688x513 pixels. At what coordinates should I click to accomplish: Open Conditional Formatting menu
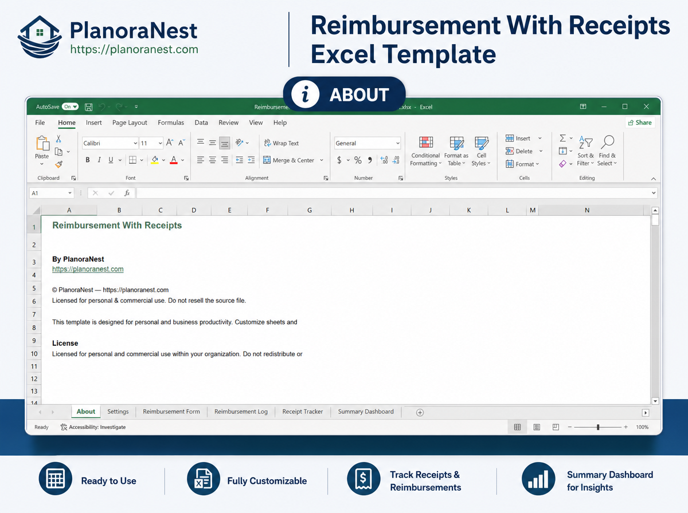425,151
